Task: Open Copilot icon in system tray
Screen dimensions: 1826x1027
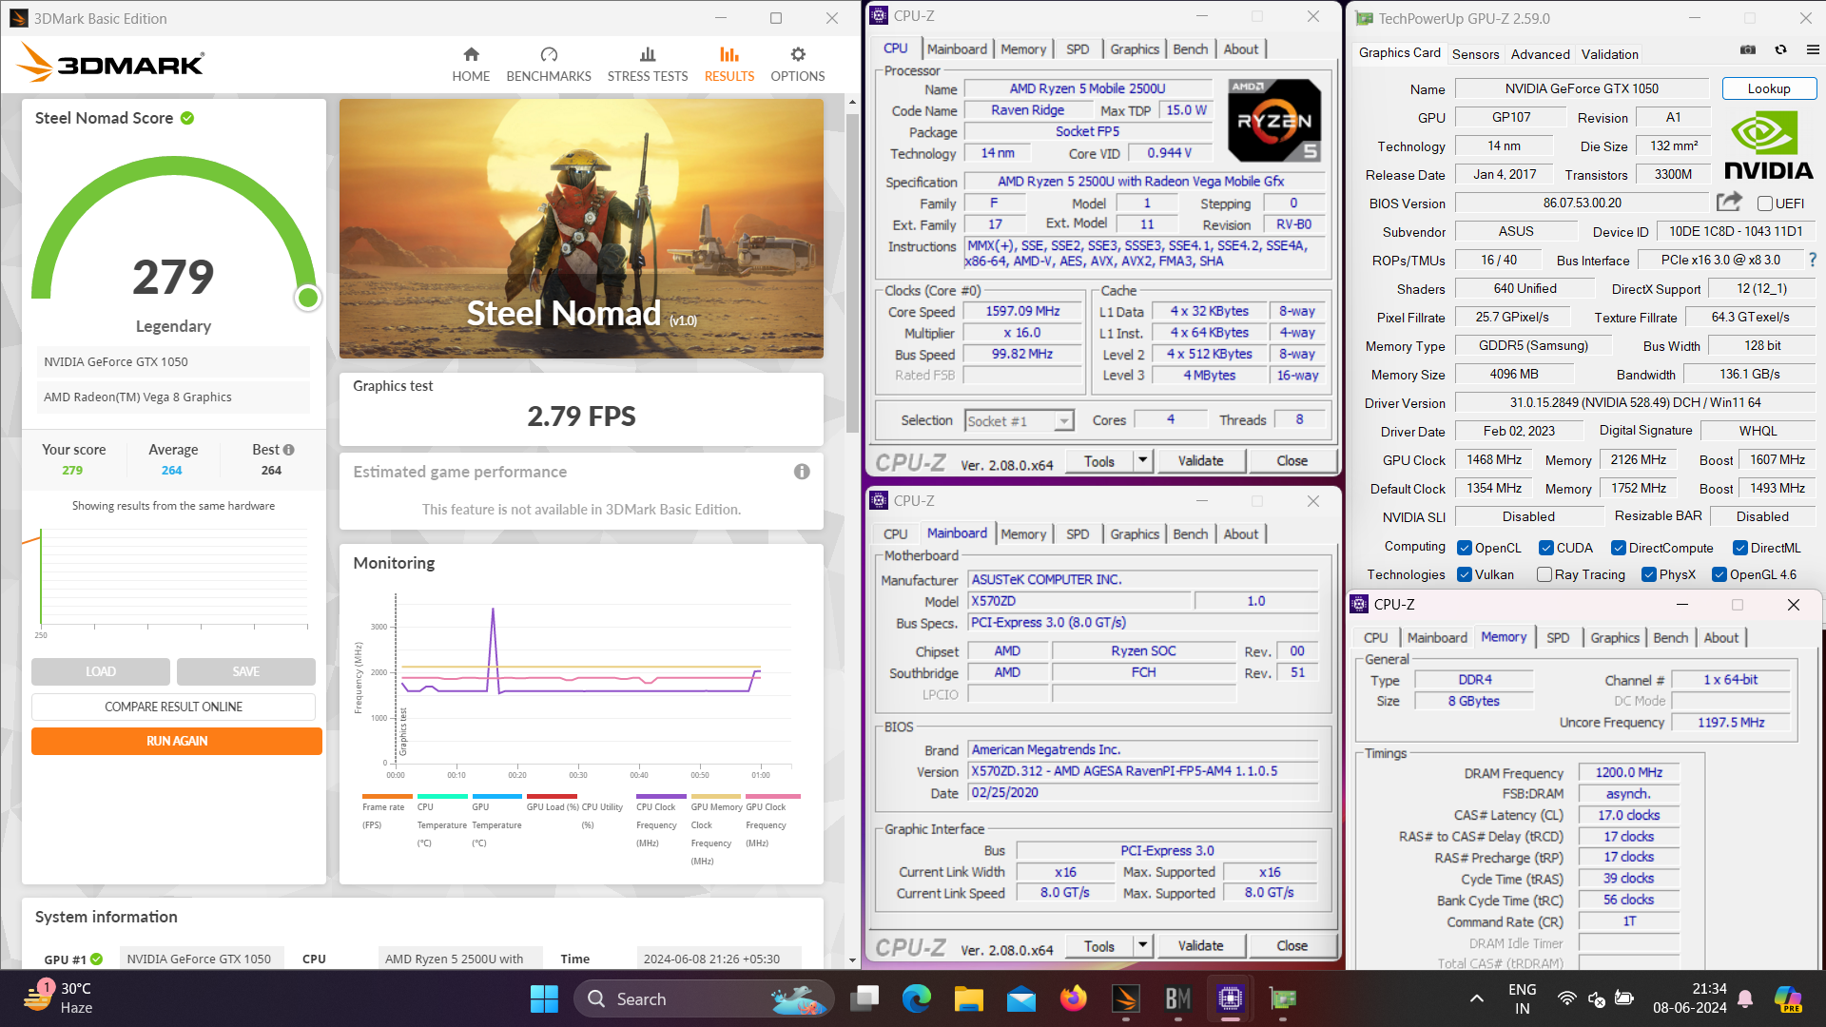Action: coord(1788,998)
